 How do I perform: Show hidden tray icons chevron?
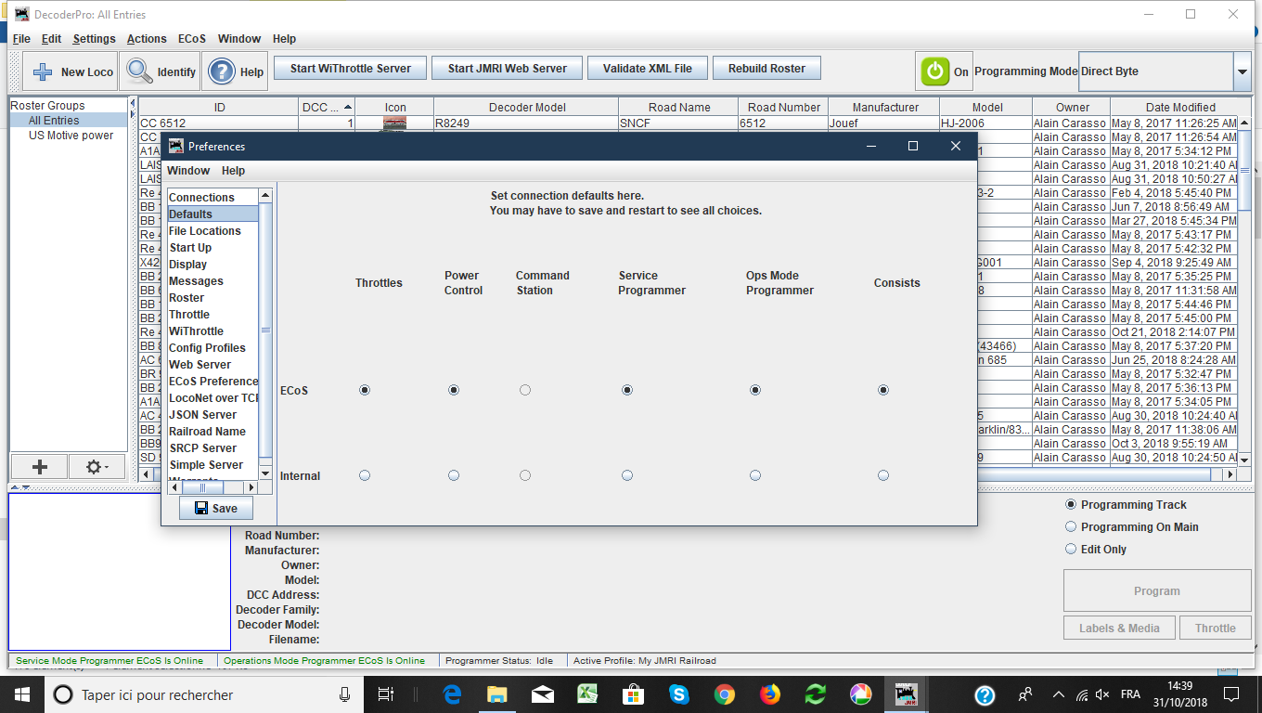(1058, 694)
